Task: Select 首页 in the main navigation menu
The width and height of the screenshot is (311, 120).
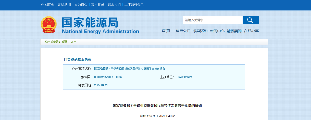Action: click(x=166, y=31)
